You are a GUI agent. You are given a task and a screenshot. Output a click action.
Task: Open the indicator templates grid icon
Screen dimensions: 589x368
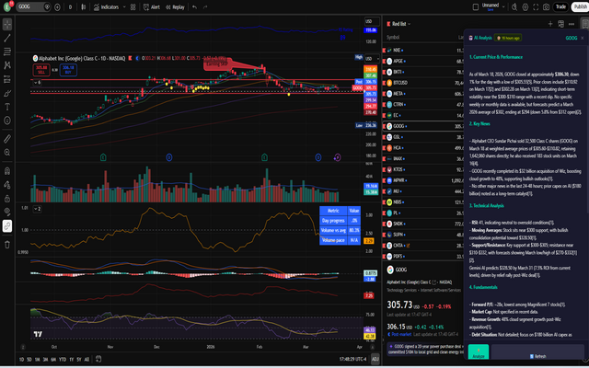pos(133,7)
